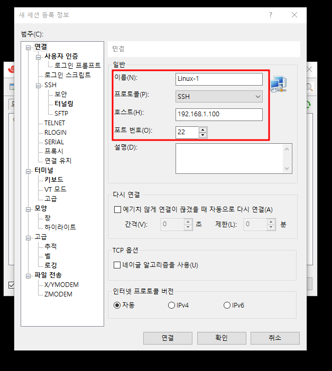Select the IPv4 radio button
This screenshot has height=371, width=332.
(171, 305)
